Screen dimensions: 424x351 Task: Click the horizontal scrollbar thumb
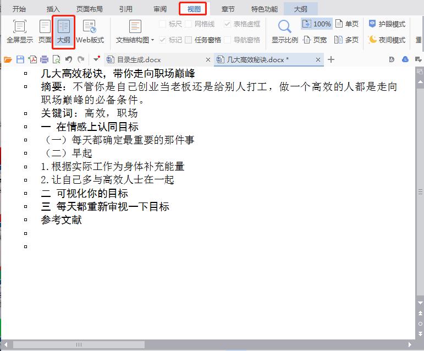click(x=79, y=344)
